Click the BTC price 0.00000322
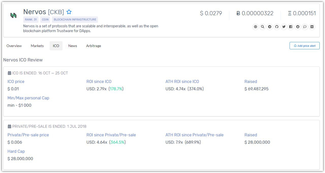325x173 pixels. click(255, 13)
